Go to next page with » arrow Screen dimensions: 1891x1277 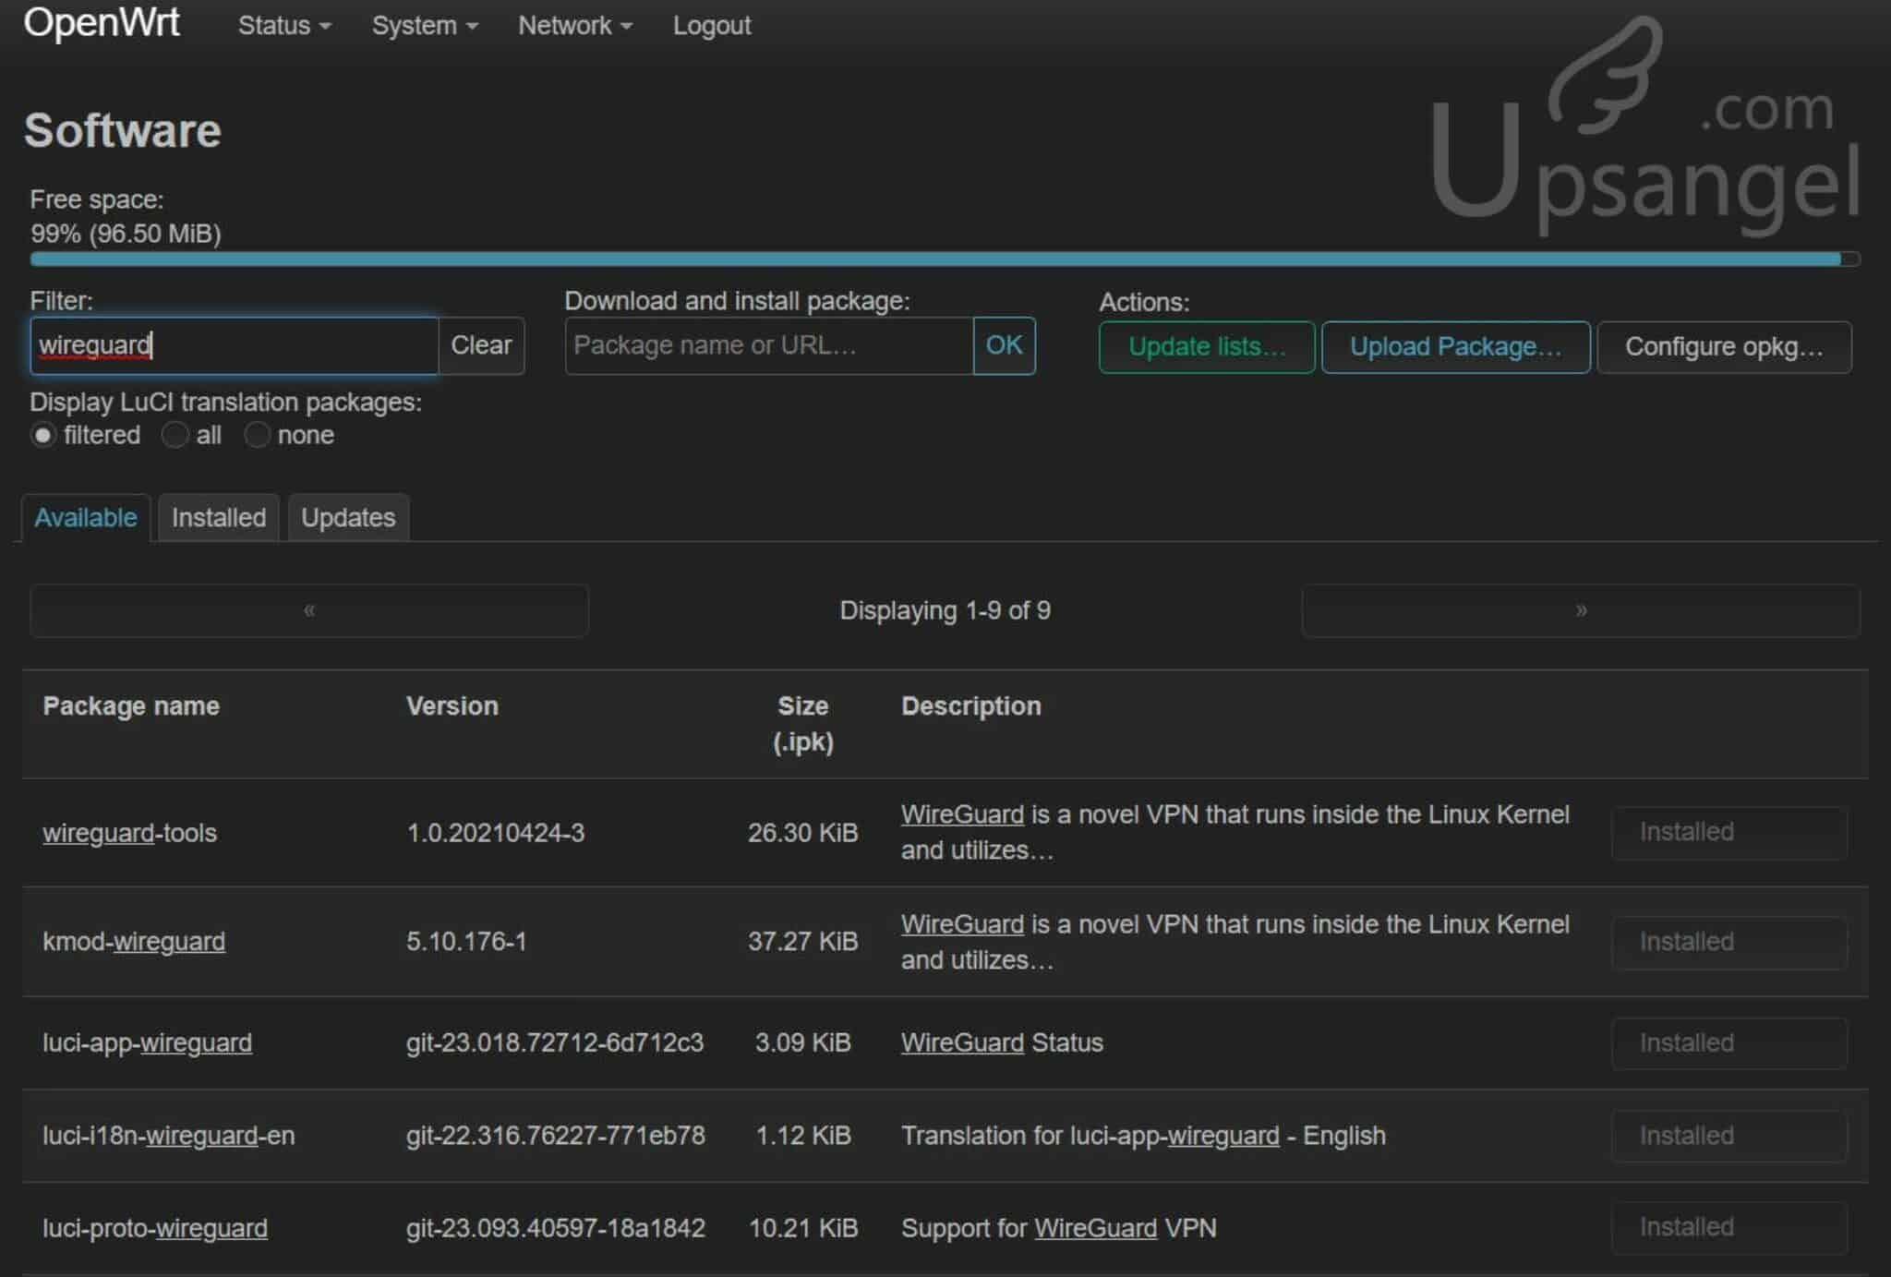1580,610
